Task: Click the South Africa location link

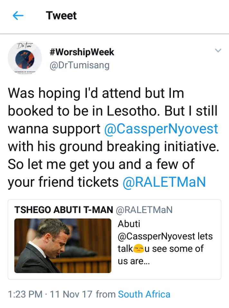Action: [x=144, y=294]
